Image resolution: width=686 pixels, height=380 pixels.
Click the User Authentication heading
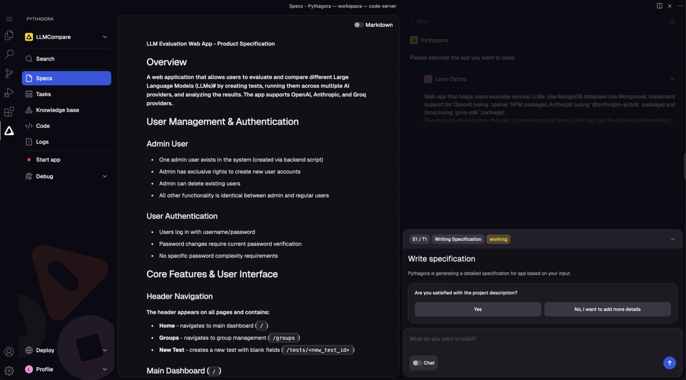coord(182,216)
